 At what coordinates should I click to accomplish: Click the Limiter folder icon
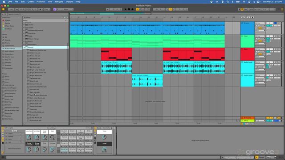tap(27, 25)
